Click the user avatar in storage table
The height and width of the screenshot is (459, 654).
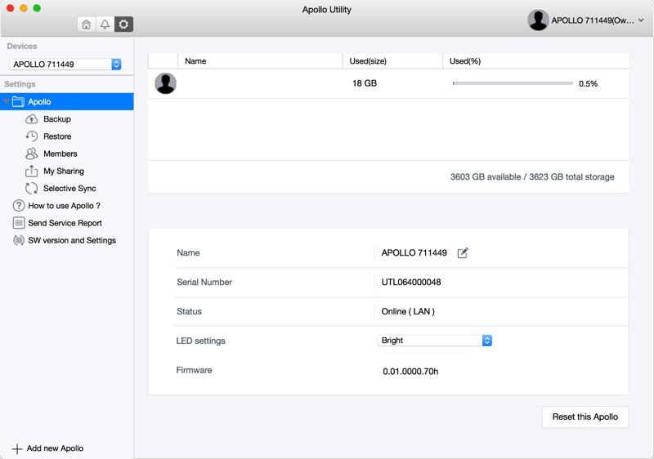(166, 83)
